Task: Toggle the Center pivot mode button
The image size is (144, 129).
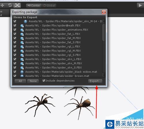Action: pyautogui.click(x=34, y=6)
